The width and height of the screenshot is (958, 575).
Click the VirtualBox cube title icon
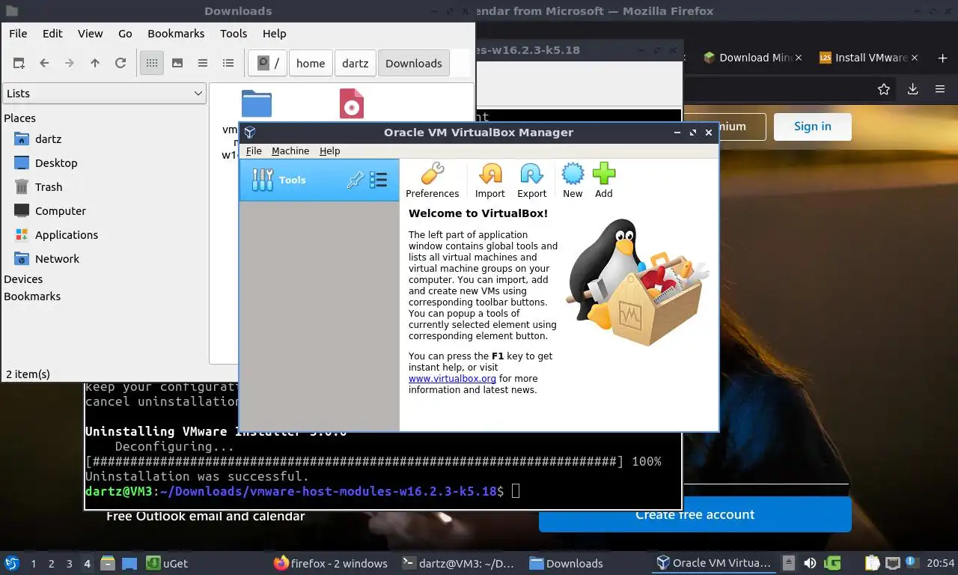[x=250, y=133]
